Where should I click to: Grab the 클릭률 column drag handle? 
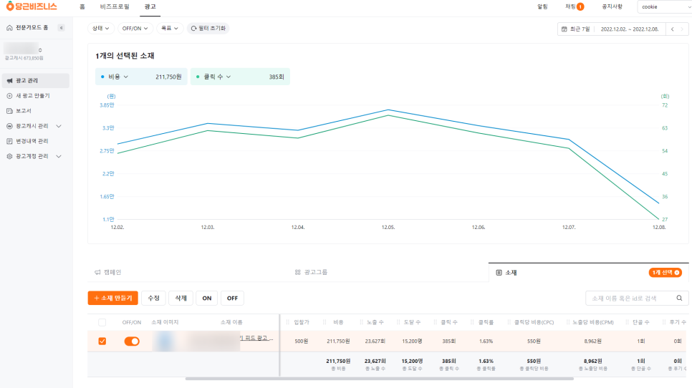[472, 322]
